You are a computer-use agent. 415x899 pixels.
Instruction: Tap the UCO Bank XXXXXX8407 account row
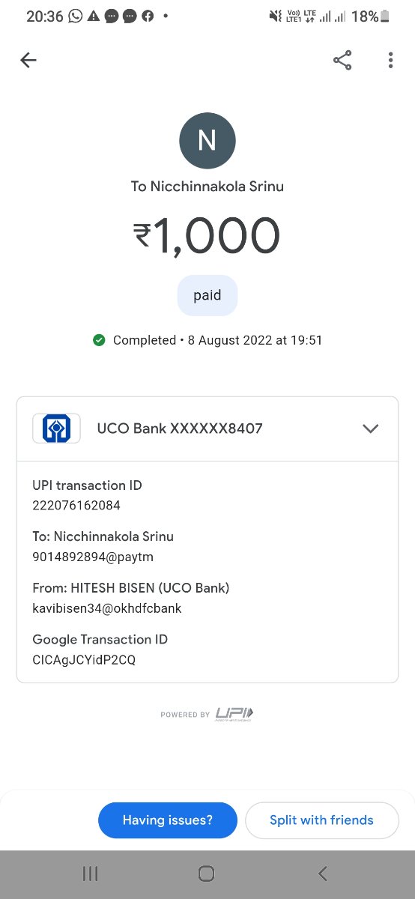tap(207, 429)
